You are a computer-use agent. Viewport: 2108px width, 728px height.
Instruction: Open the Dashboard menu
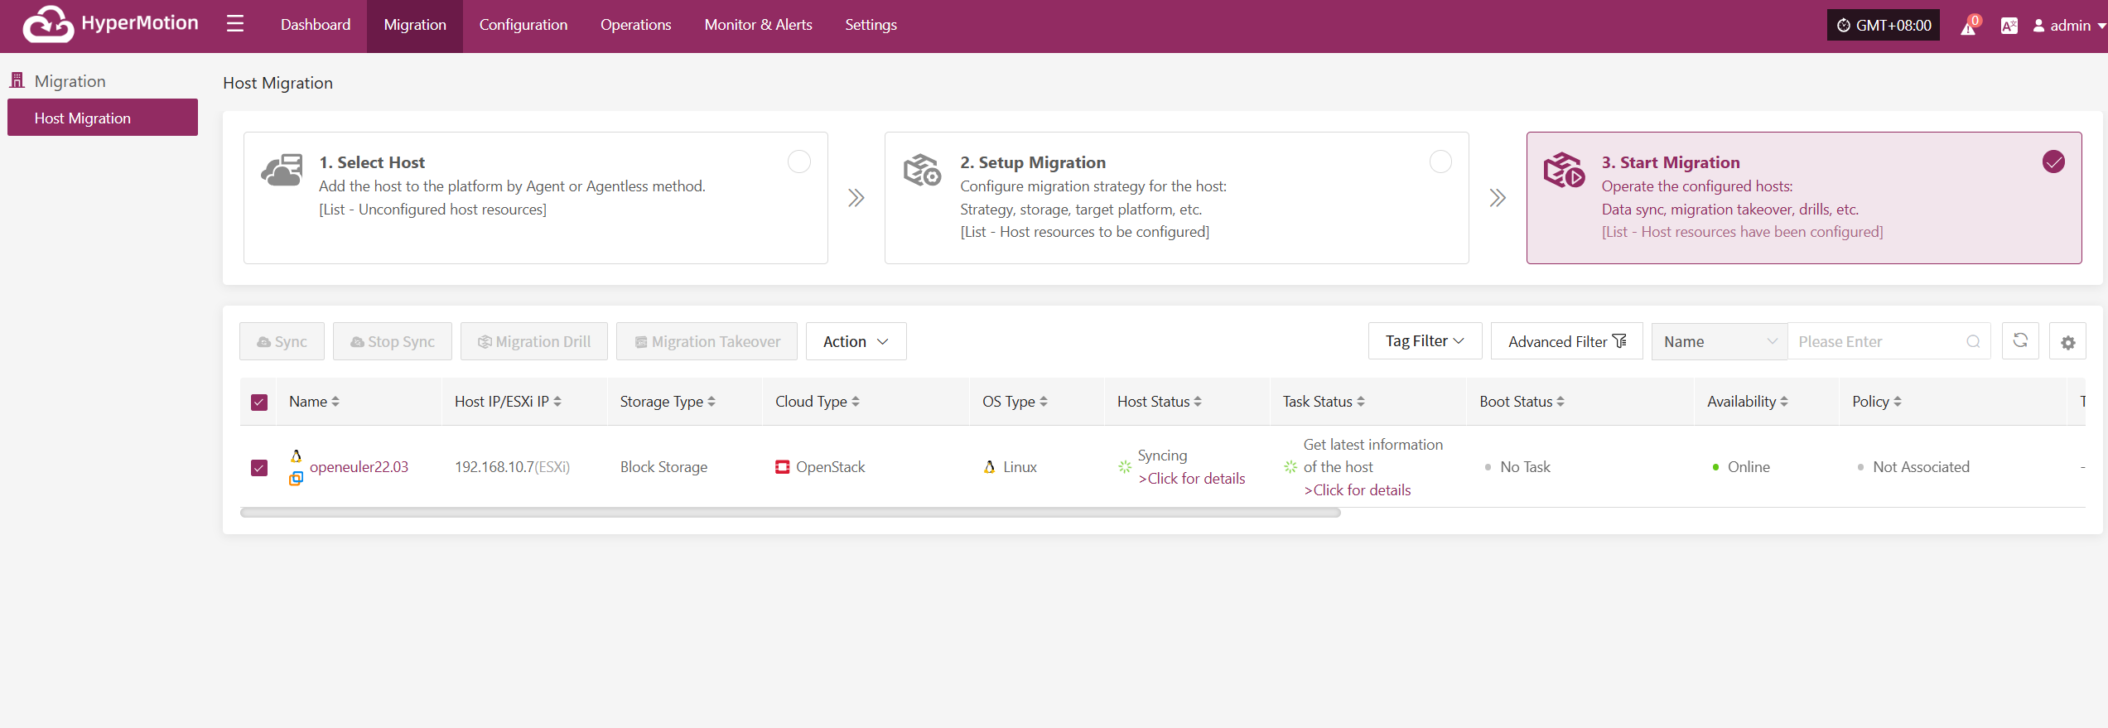[316, 25]
